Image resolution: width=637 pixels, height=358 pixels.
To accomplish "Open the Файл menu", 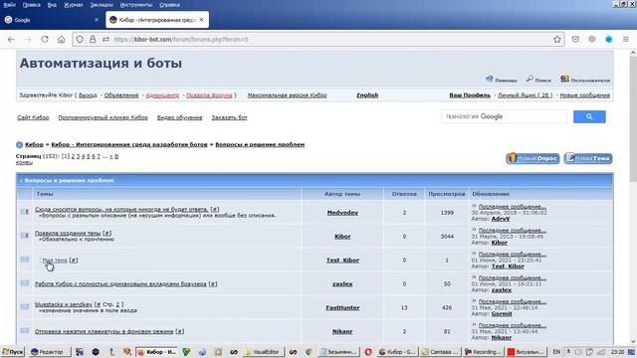I will click(9, 5).
